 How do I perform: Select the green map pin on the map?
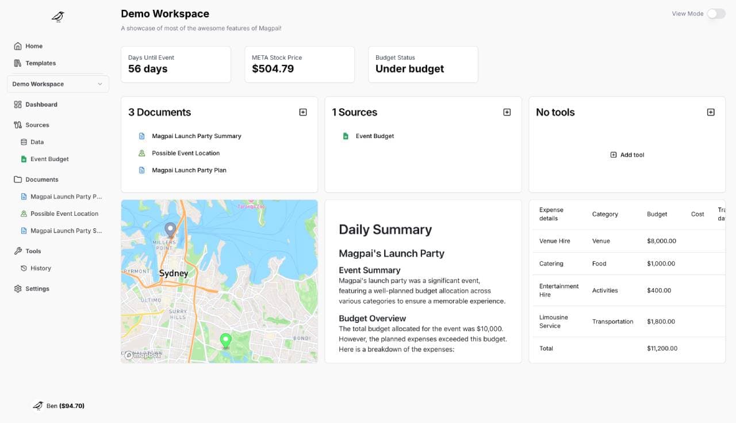pyautogui.click(x=226, y=341)
